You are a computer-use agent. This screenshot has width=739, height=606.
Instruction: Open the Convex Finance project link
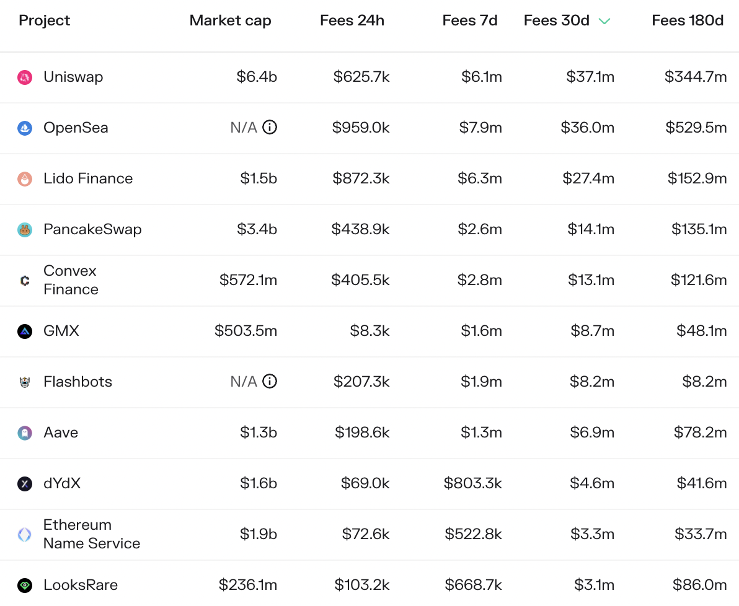(71, 280)
